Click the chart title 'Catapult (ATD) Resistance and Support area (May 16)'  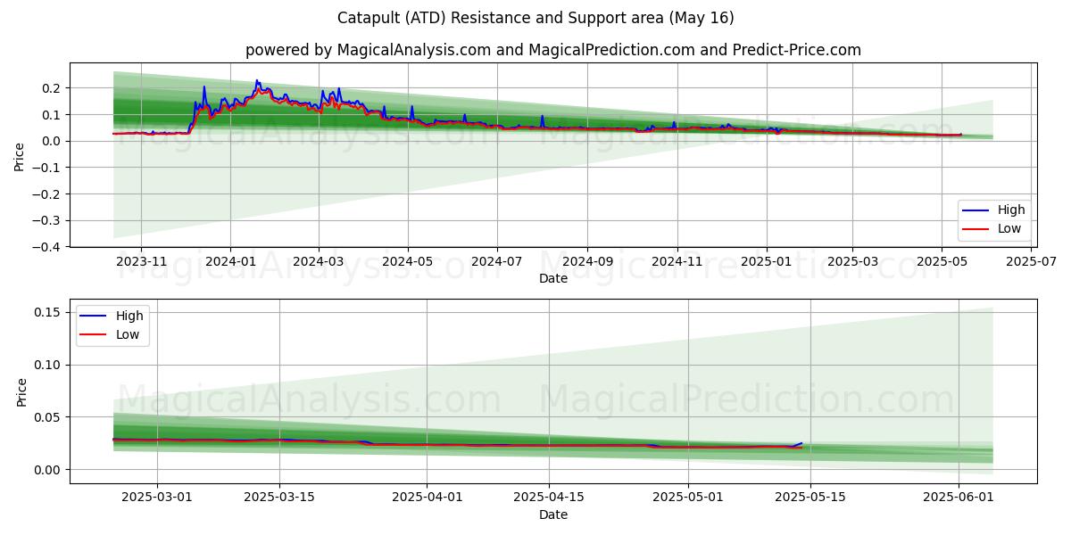[535, 18]
